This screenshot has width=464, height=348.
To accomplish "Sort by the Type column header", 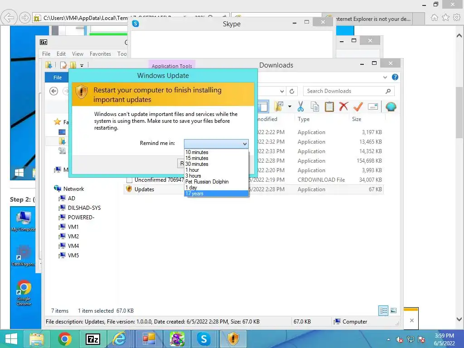I will pyautogui.click(x=304, y=119).
